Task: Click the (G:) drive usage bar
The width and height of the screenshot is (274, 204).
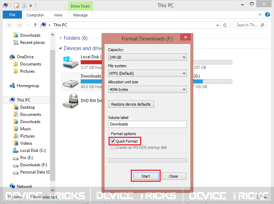Action: point(212,82)
